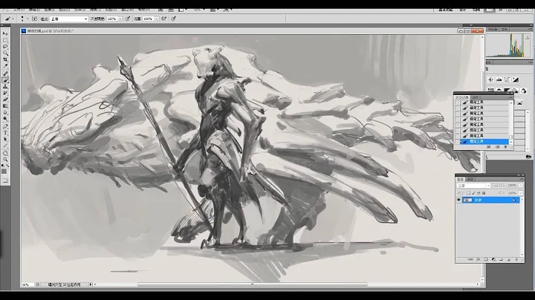
Task: Select the Pen tool
Action: click(6, 125)
